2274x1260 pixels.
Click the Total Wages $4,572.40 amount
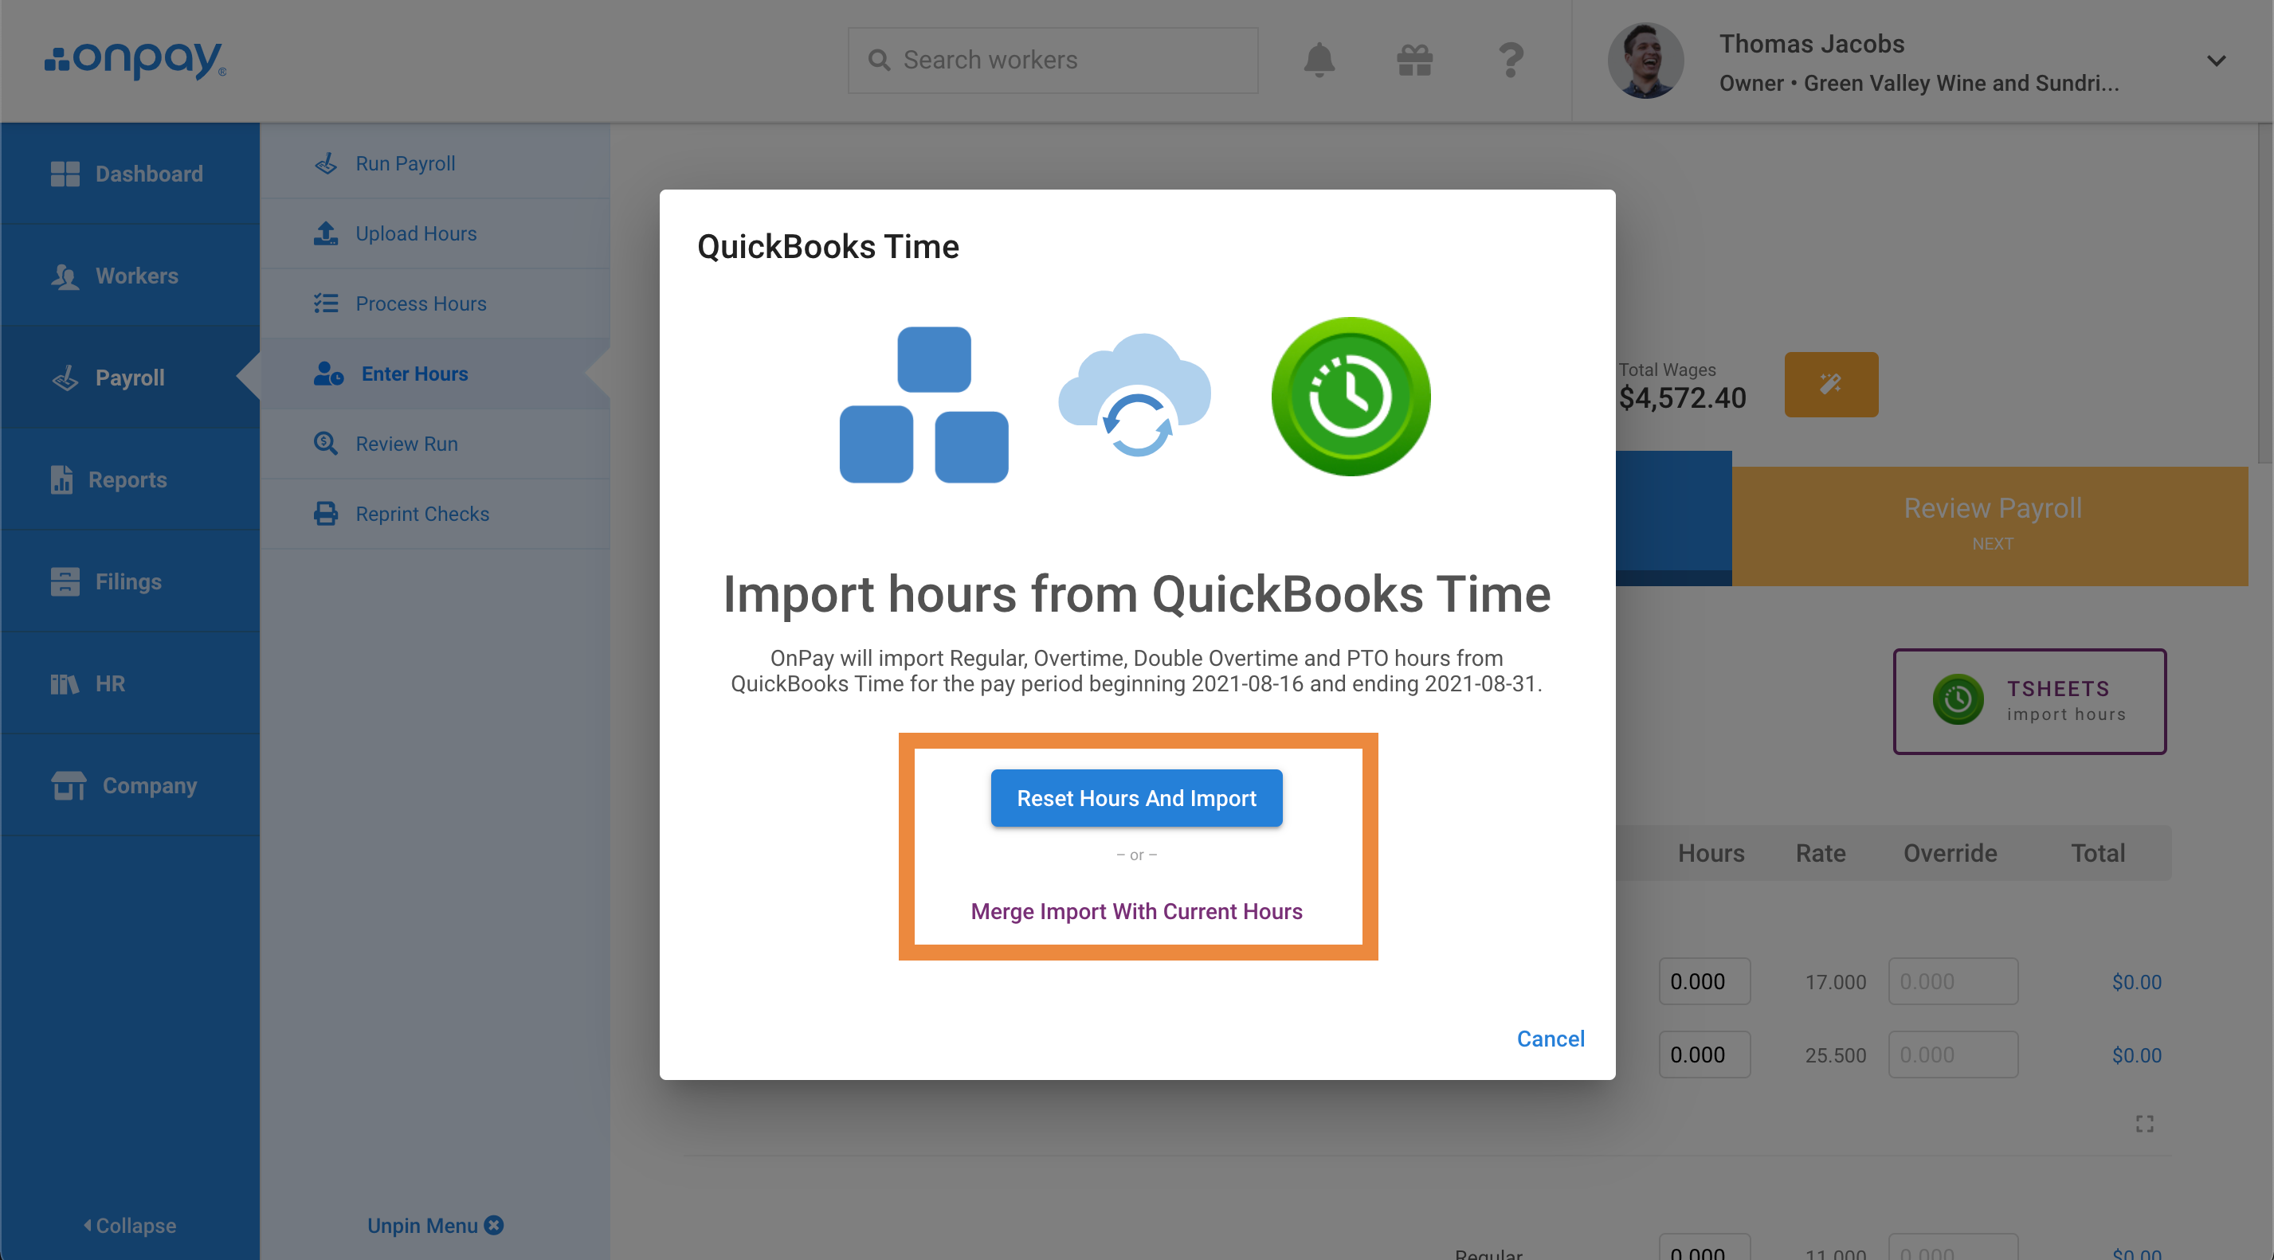coord(1682,398)
